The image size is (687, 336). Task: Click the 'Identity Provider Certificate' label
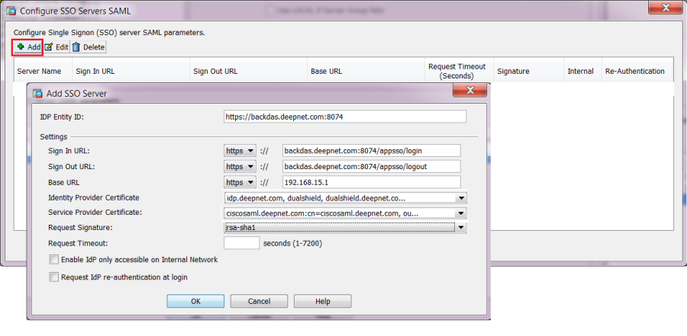94,198
